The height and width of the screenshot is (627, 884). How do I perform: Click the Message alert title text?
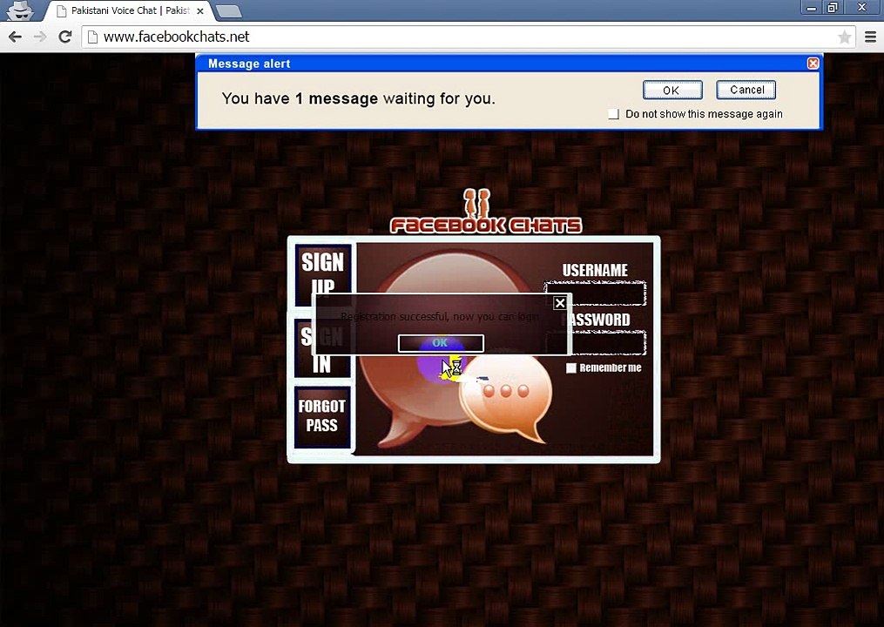click(x=249, y=64)
